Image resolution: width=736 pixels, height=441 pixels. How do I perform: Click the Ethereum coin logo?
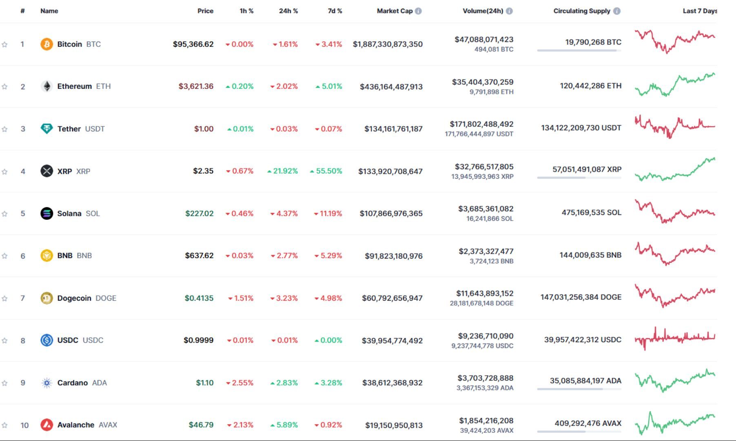(x=47, y=86)
